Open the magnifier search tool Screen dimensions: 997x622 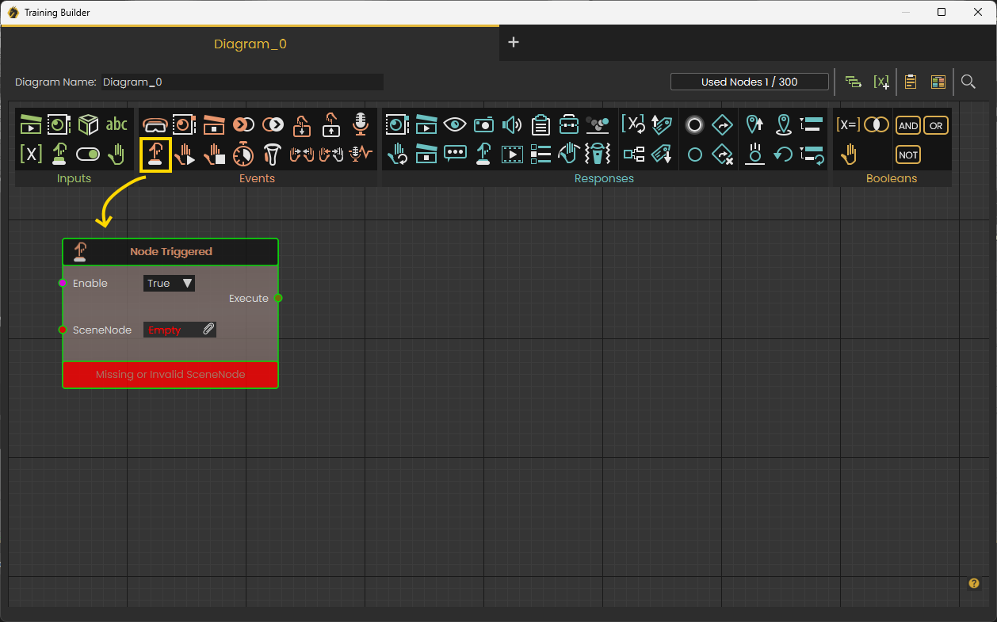point(968,82)
